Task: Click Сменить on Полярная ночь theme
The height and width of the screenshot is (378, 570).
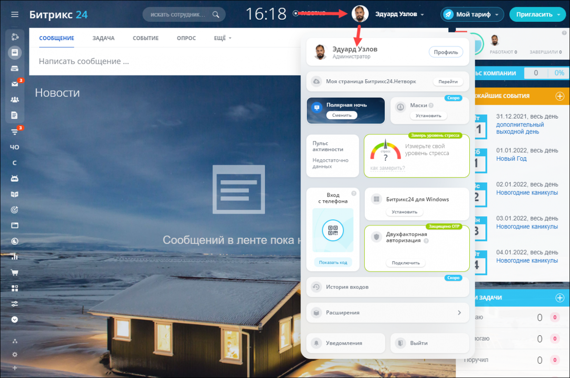Action: [342, 115]
